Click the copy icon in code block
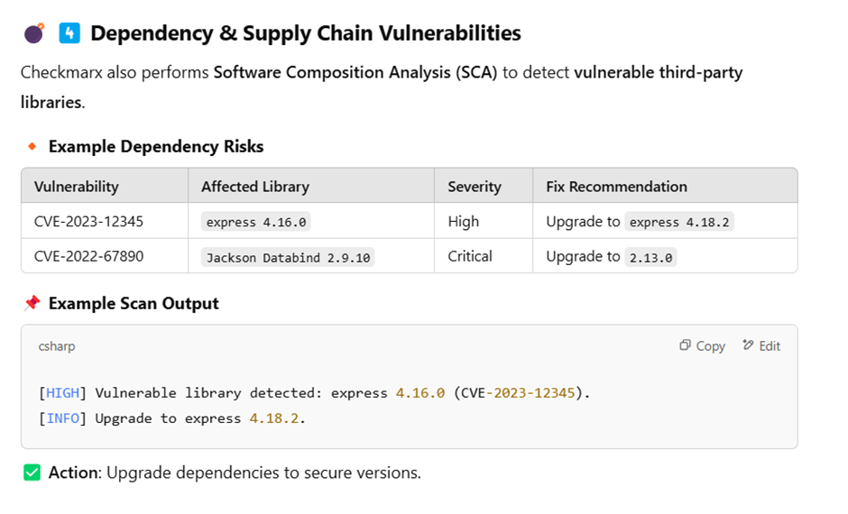848x514 pixels. [685, 345]
